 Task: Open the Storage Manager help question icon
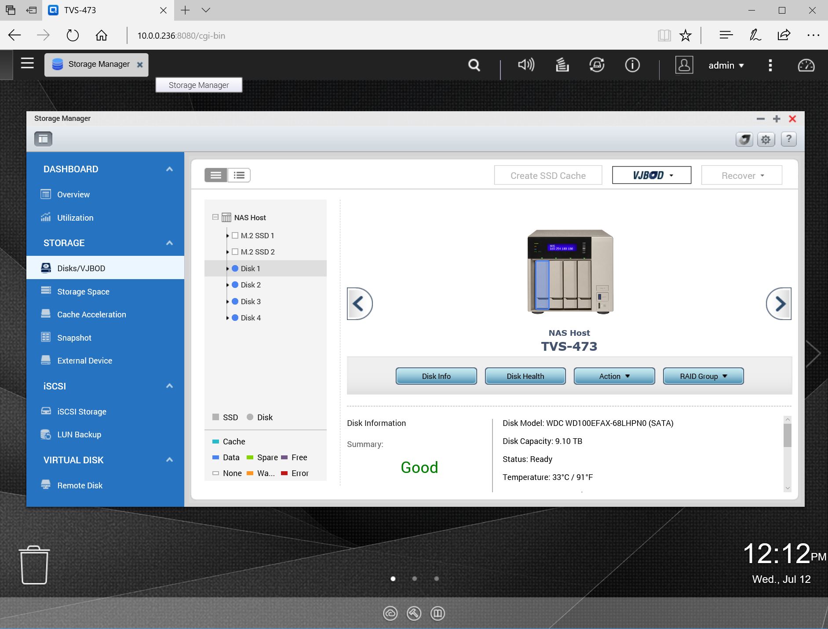tap(789, 139)
